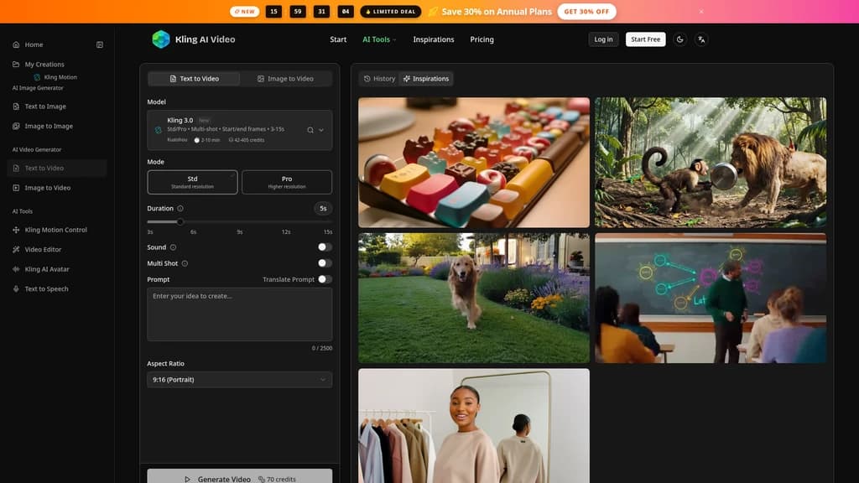Click the Duration info icon
Screen dimensions: 859x483
180,209
